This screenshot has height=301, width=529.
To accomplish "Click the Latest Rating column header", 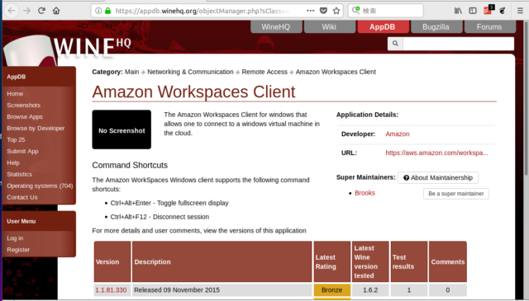I will click(332, 261).
